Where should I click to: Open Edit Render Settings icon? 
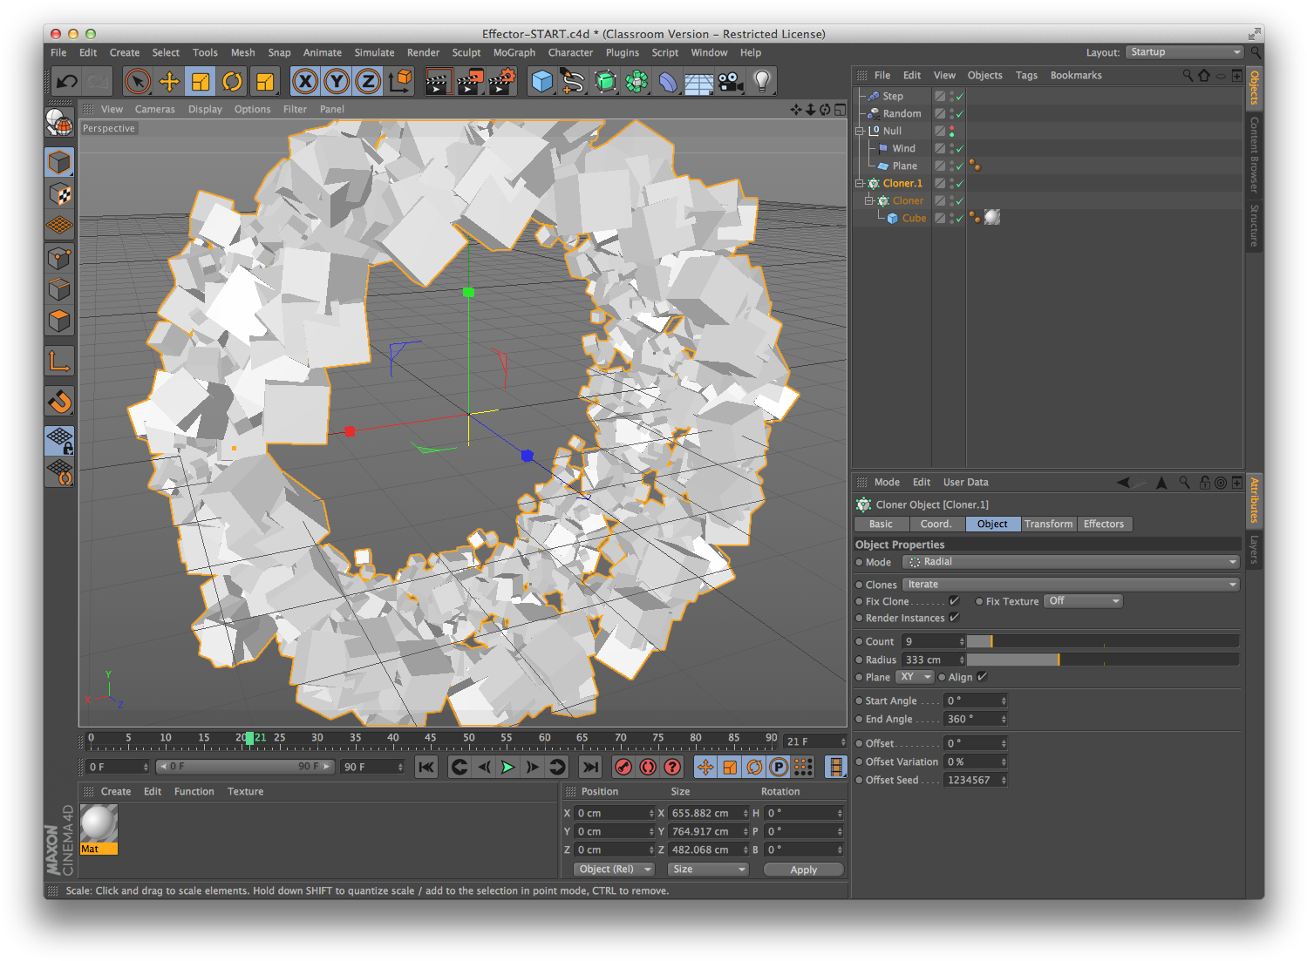tap(502, 82)
